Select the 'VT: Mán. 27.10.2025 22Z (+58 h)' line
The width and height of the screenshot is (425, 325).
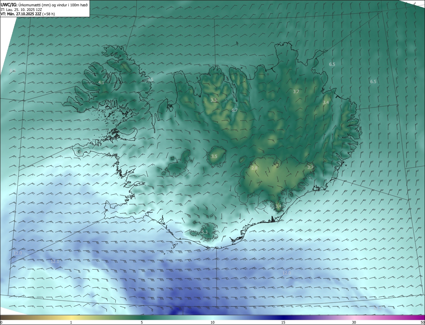tap(28, 14)
